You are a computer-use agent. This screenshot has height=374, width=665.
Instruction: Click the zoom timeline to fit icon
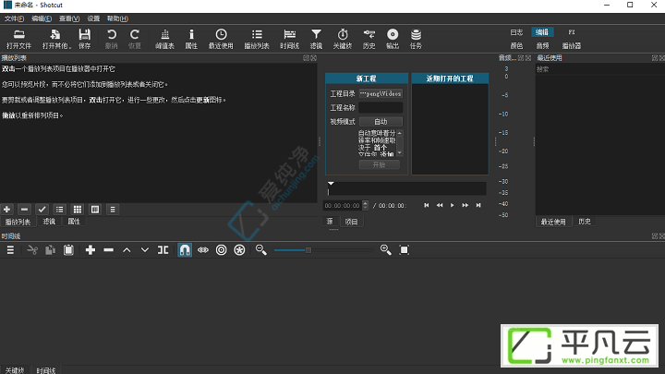tap(404, 250)
